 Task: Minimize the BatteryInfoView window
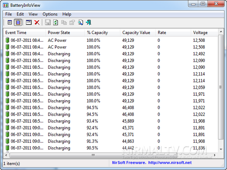[193, 4]
